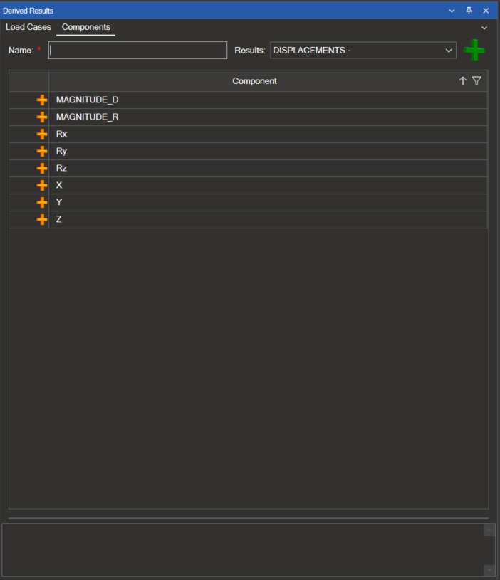Image resolution: width=500 pixels, height=580 pixels.
Task: Click into the Name text field
Action: coord(137,51)
